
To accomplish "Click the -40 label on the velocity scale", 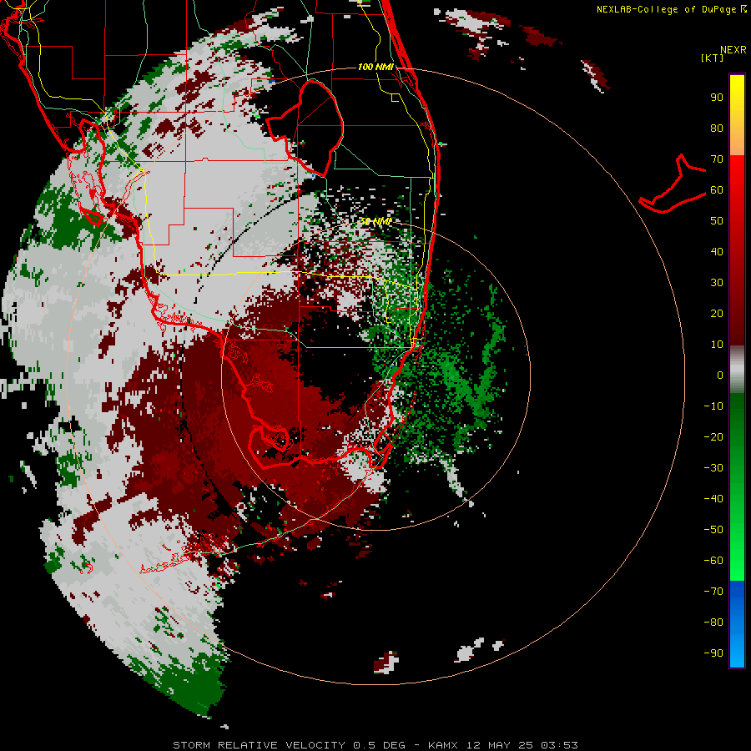I will click(x=713, y=499).
